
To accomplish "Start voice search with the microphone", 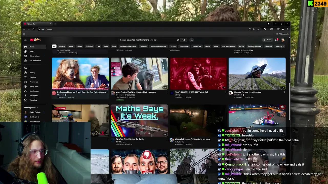I will coord(191,40).
